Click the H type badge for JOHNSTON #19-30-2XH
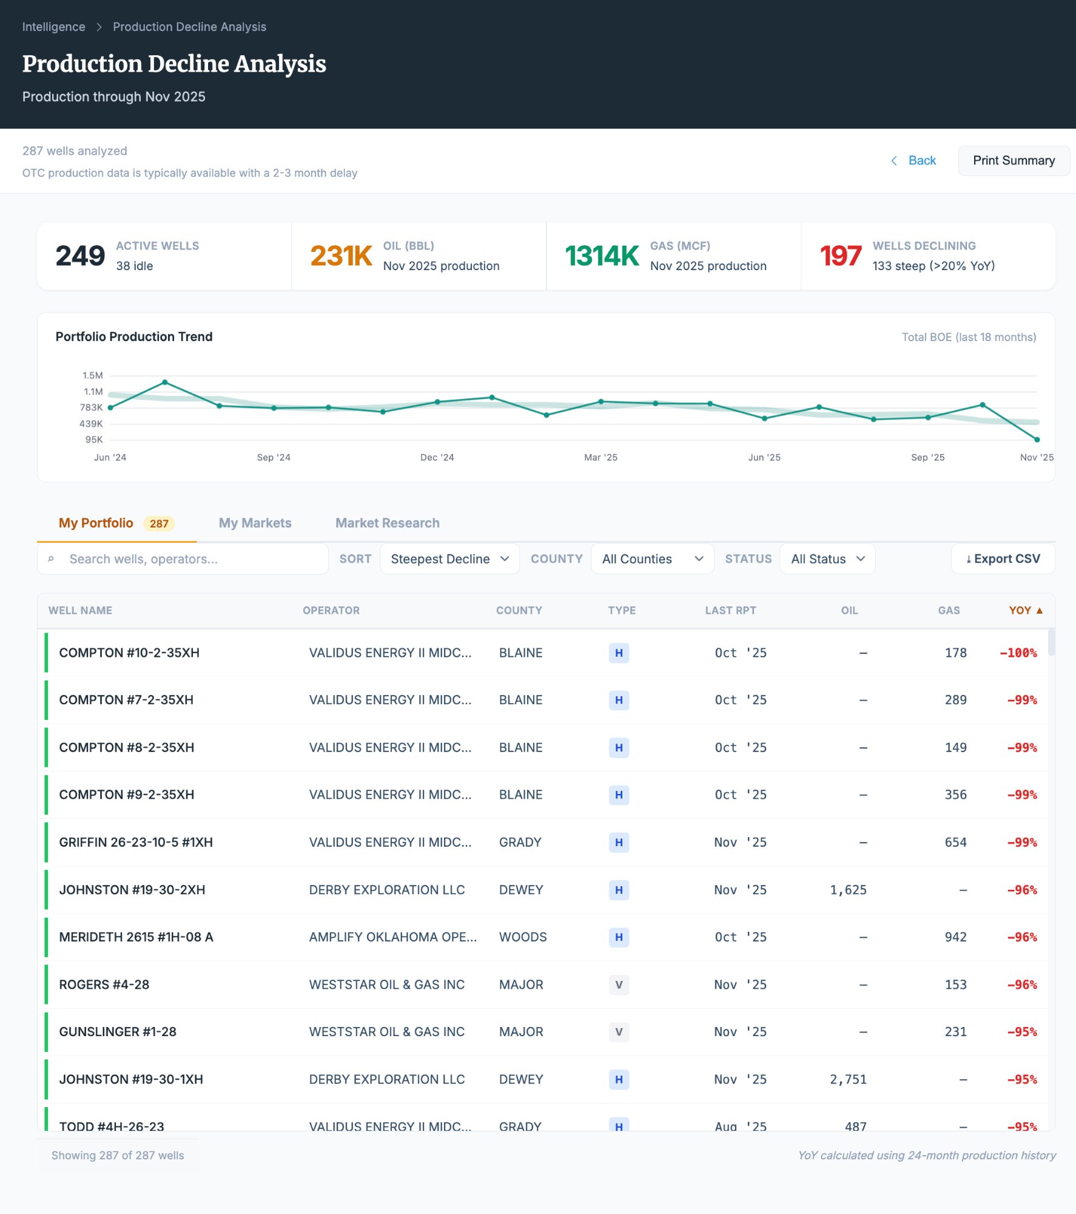This screenshot has height=1214, width=1076. 619,890
